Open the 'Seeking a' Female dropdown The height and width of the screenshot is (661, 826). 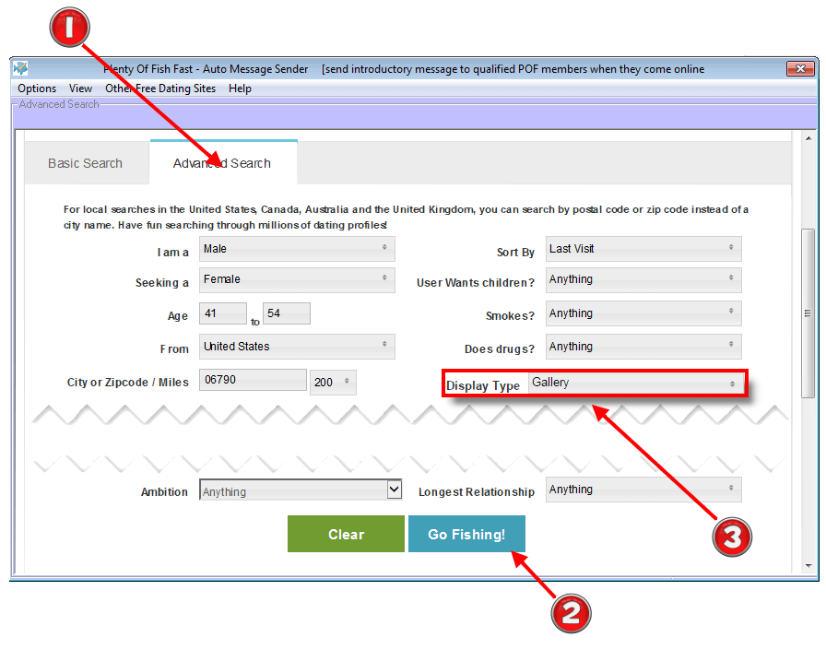point(297,279)
